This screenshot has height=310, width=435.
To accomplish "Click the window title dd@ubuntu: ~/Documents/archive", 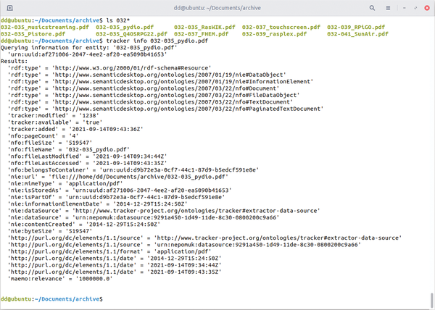I will pos(217,8).
